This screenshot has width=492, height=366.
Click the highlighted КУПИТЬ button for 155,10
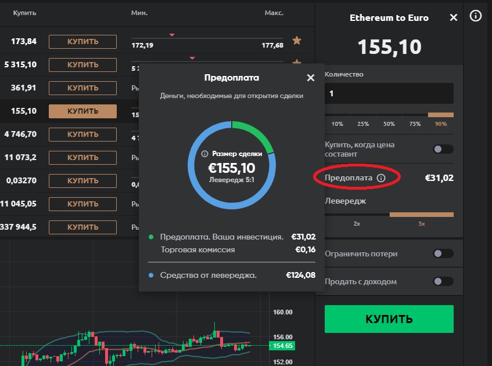pyautogui.click(x=82, y=111)
